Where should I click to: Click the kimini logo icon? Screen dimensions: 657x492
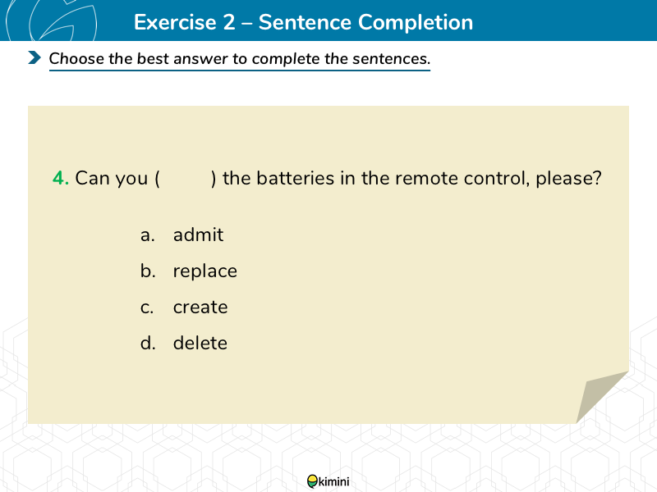tap(313, 481)
